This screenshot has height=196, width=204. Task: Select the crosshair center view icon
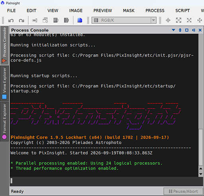click(x=168, y=20)
